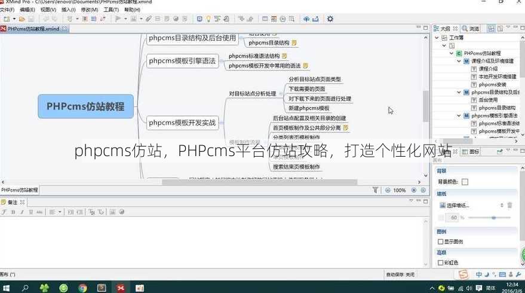Click the insert image icon in notes toolbar
Image resolution: width=525 pixels, height=293 pixels.
coord(112,212)
